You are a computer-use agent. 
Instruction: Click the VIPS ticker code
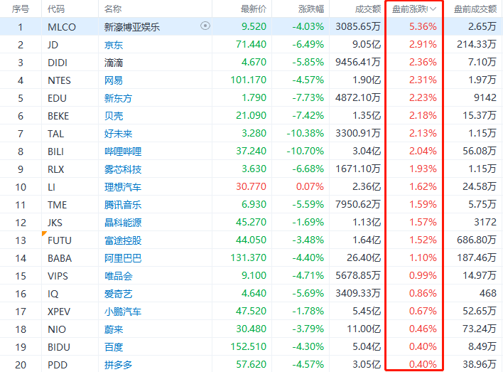pos(58,276)
